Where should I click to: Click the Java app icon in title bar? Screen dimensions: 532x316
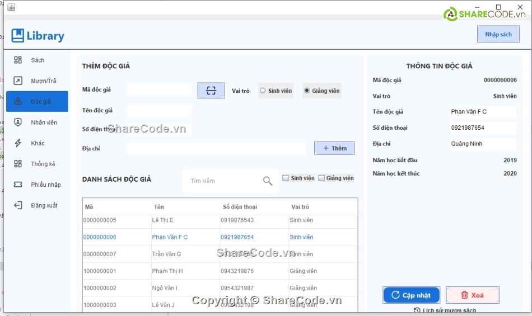coord(11,7)
